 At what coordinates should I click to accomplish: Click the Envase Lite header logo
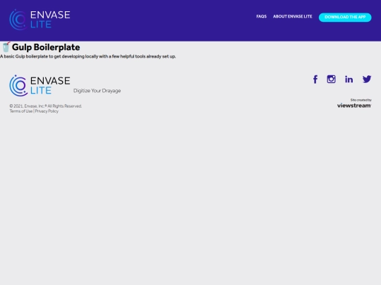coord(40,20)
